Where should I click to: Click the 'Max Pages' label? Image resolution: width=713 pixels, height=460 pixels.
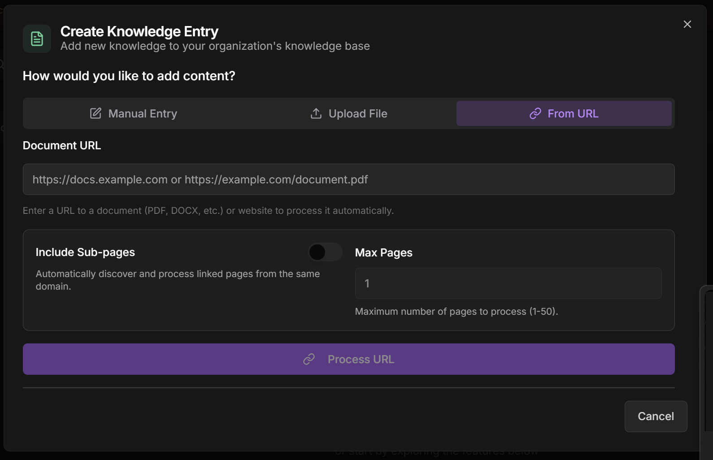point(384,253)
